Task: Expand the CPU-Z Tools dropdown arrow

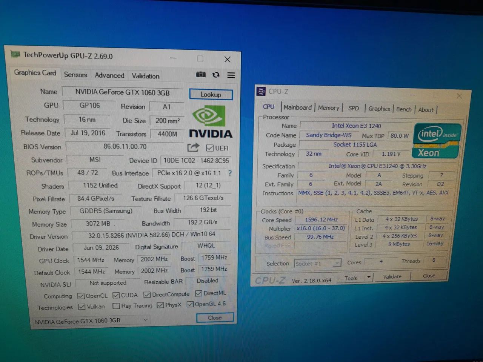Action: [369, 277]
